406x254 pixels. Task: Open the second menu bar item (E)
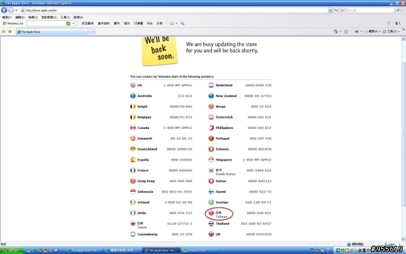click(20, 17)
